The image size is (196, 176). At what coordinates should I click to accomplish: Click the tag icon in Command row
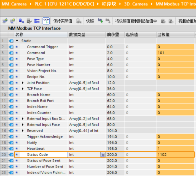click(x=11, y=53)
